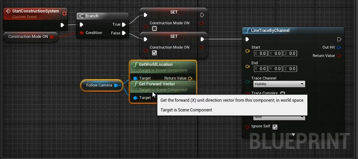Toggle the Ignore Self checkbox
The width and height of the screenshot is (358, 159).
275,127
